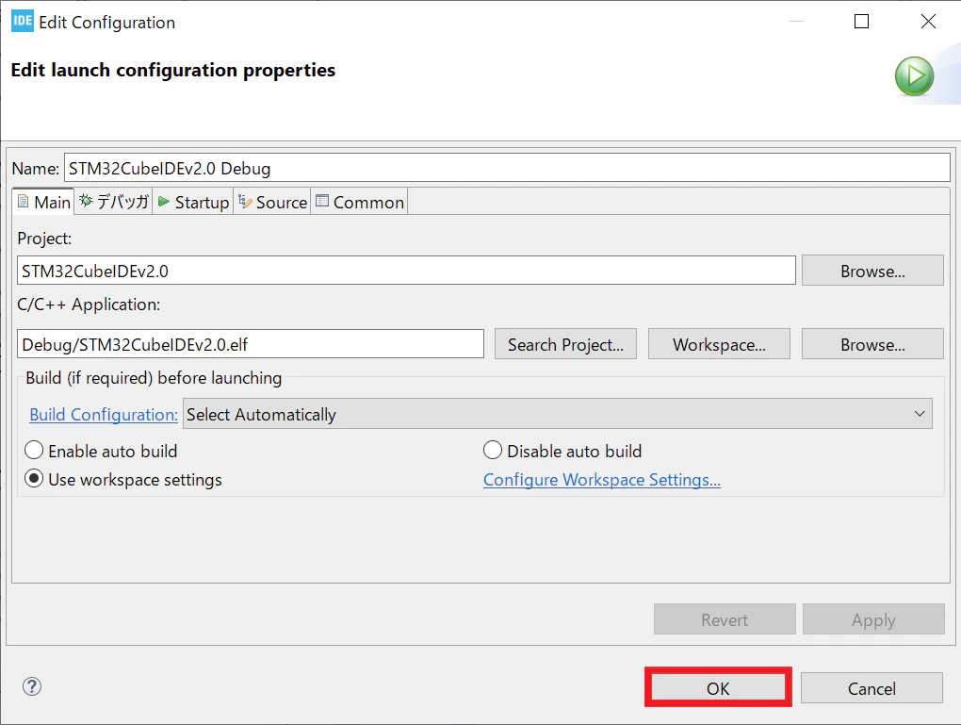Dismiss dialog with Cancel button
Screen dimensions: 961x725
pos(871,687)
